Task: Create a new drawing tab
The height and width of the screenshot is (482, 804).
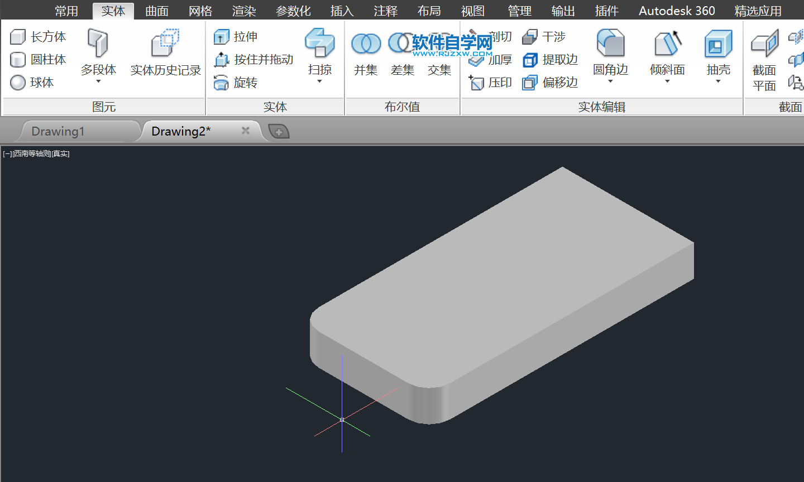Action: pyautogui.click(x=279, y=132)
